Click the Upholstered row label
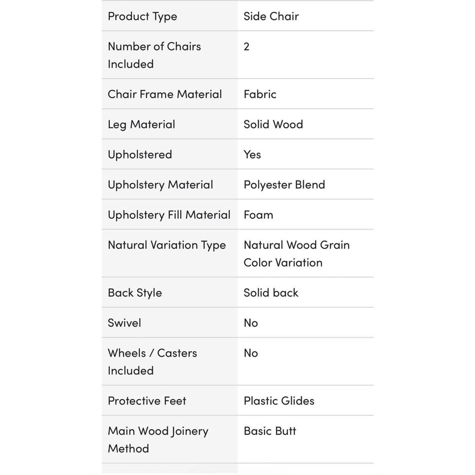 pyautogui.click(x=140, y=155)
